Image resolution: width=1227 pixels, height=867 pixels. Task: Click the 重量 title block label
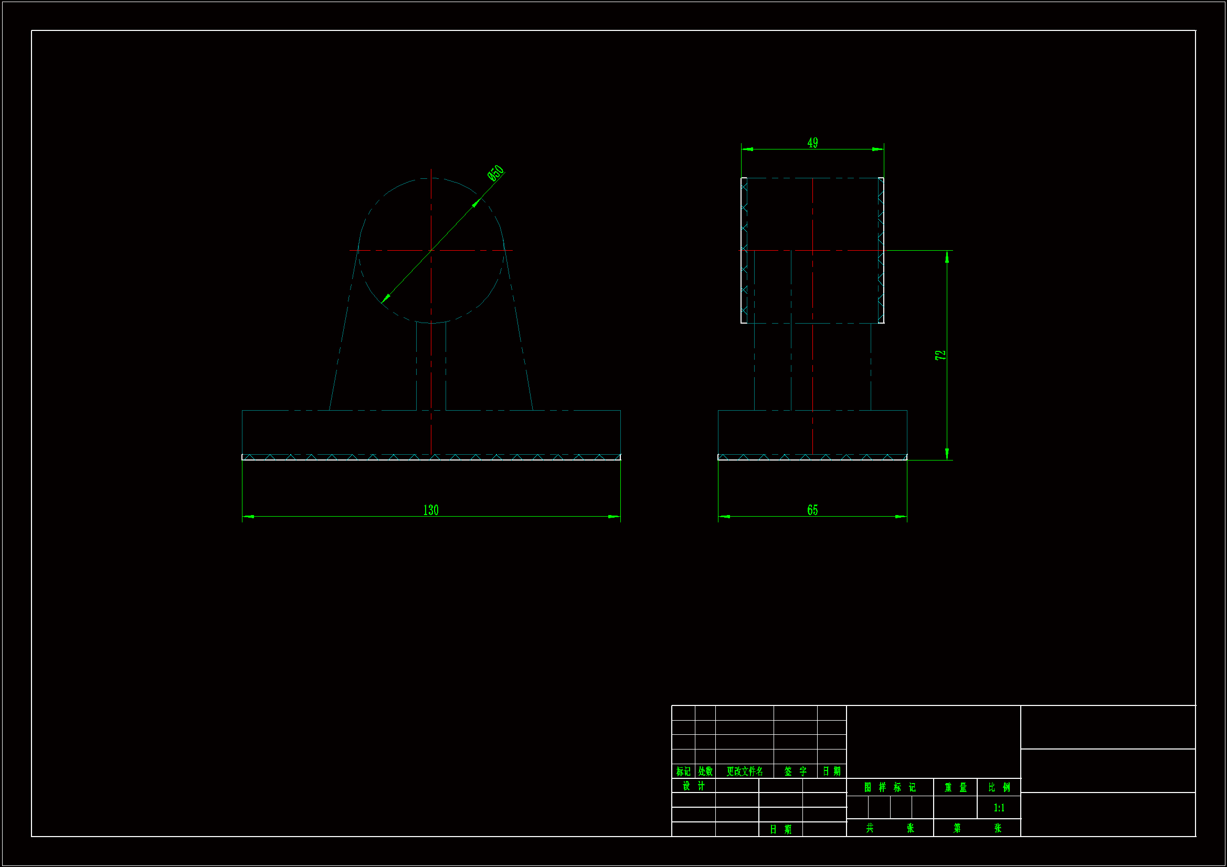click(956, 787)
